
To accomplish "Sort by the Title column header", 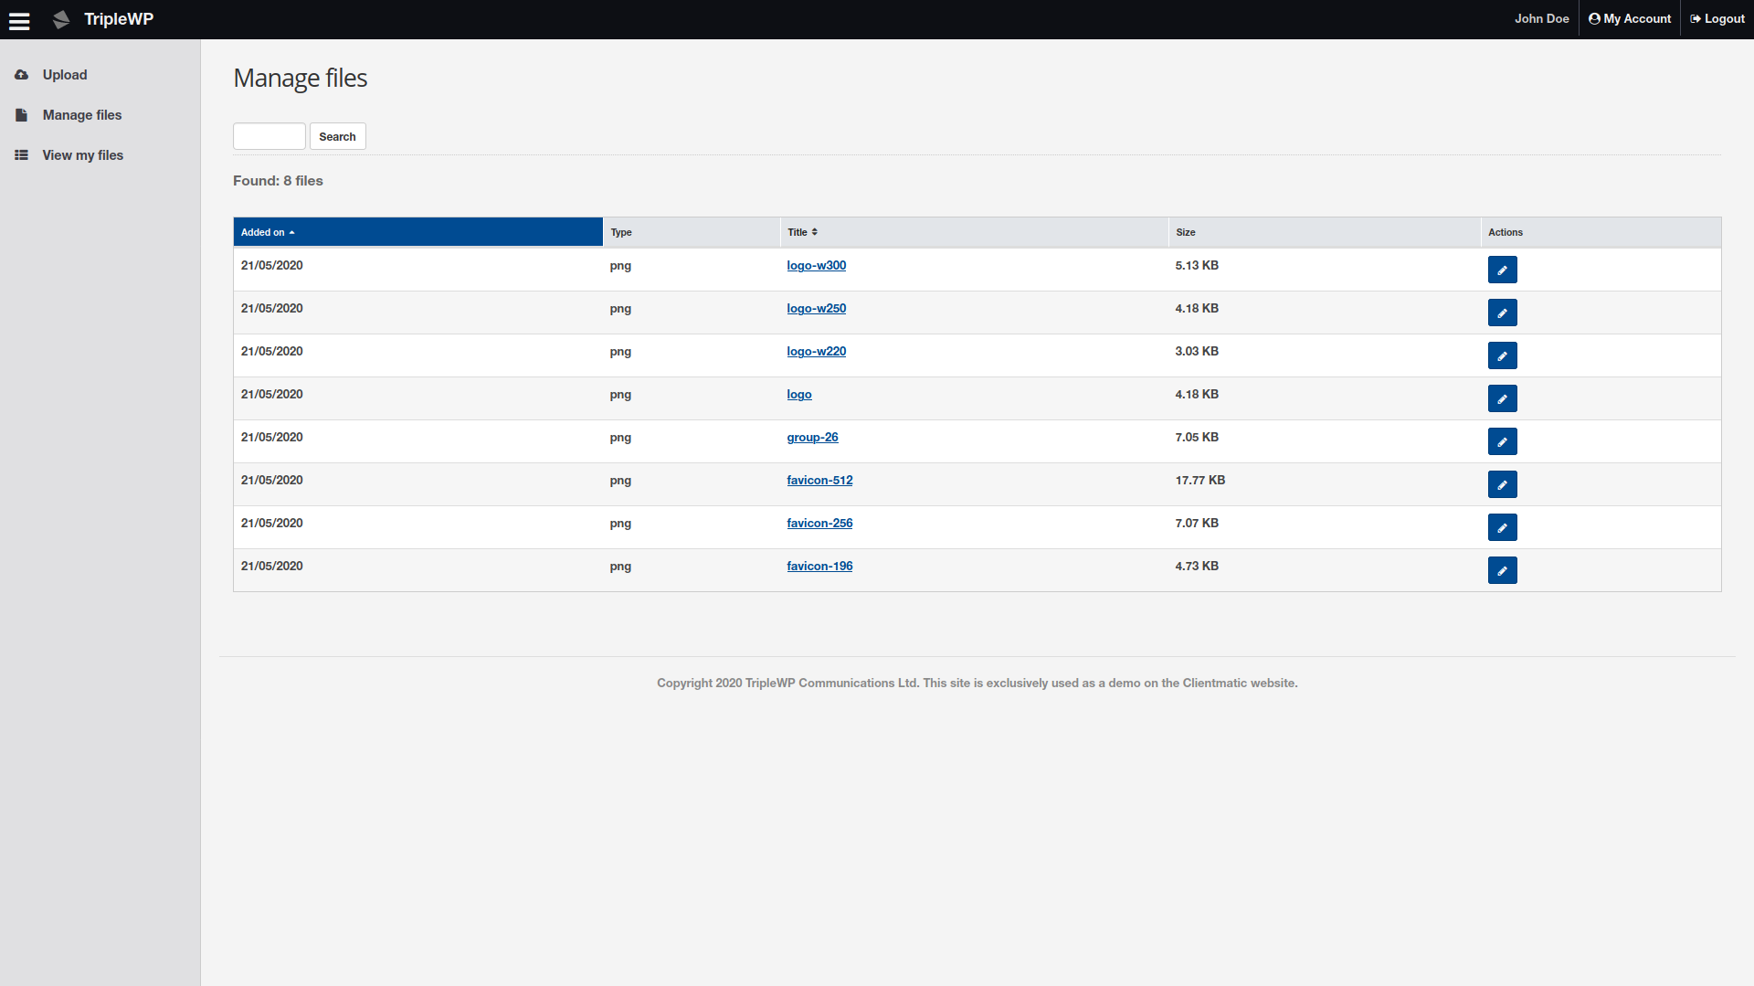I will pyautogui.click(x=974, y=232).
